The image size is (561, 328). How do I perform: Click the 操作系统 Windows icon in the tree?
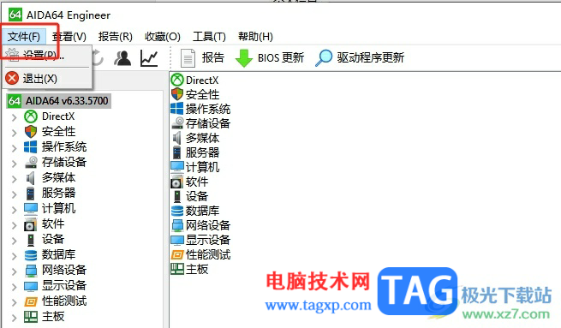(x=31, y=147)
